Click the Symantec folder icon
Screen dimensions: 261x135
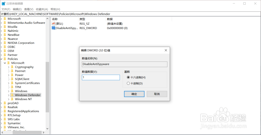[5, 123]
